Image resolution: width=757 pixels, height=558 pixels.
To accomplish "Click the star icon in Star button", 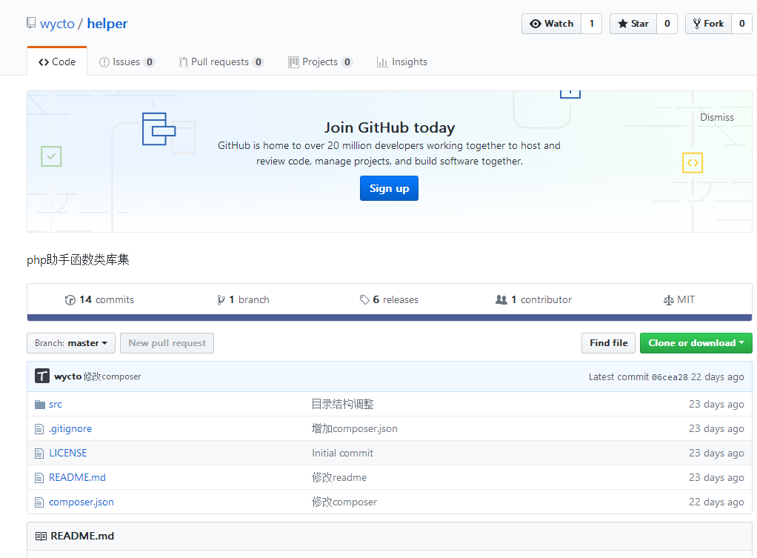I will pos(623,24).
